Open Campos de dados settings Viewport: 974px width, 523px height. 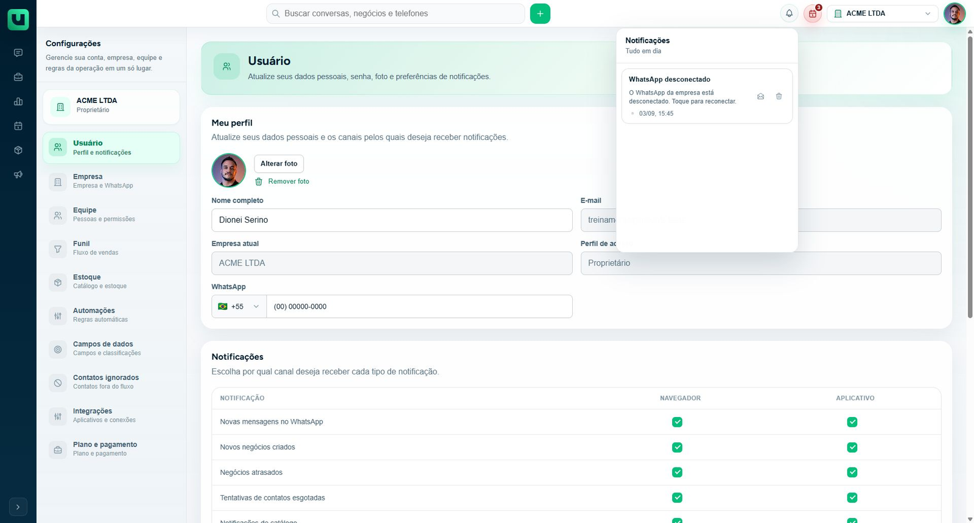click(111, 349)
